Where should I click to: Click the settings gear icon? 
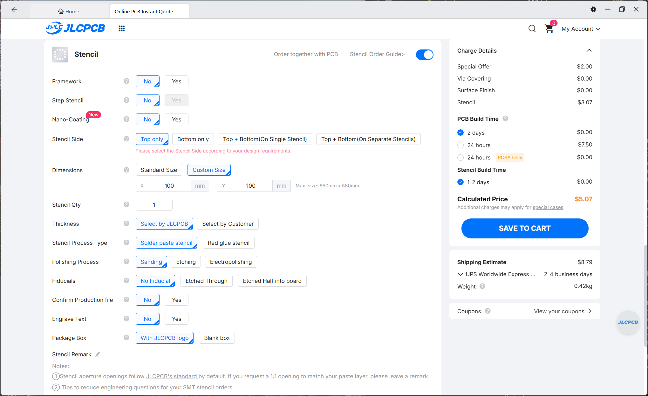click(593, 9)
